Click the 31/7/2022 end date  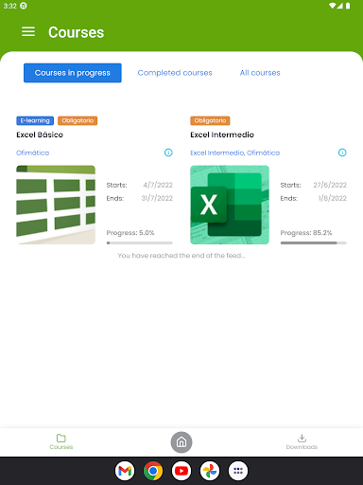point(157,198)
